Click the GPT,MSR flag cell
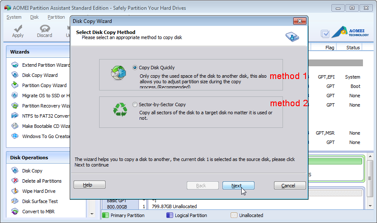 click(325, 133)
